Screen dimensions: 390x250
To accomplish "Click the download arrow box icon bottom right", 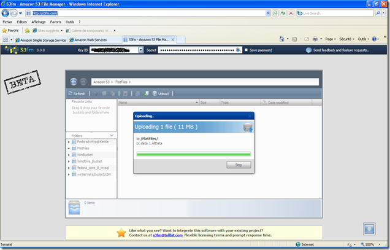I will tap(369, 229).
